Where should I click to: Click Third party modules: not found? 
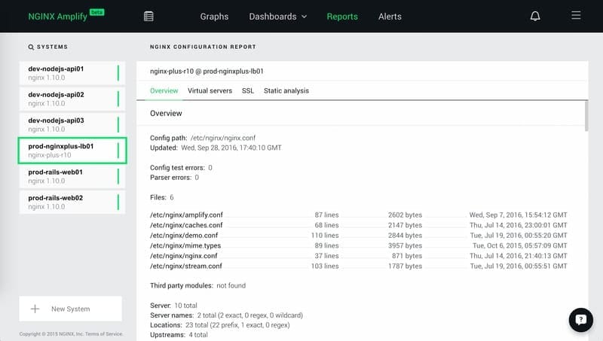(x=197, y=286)
